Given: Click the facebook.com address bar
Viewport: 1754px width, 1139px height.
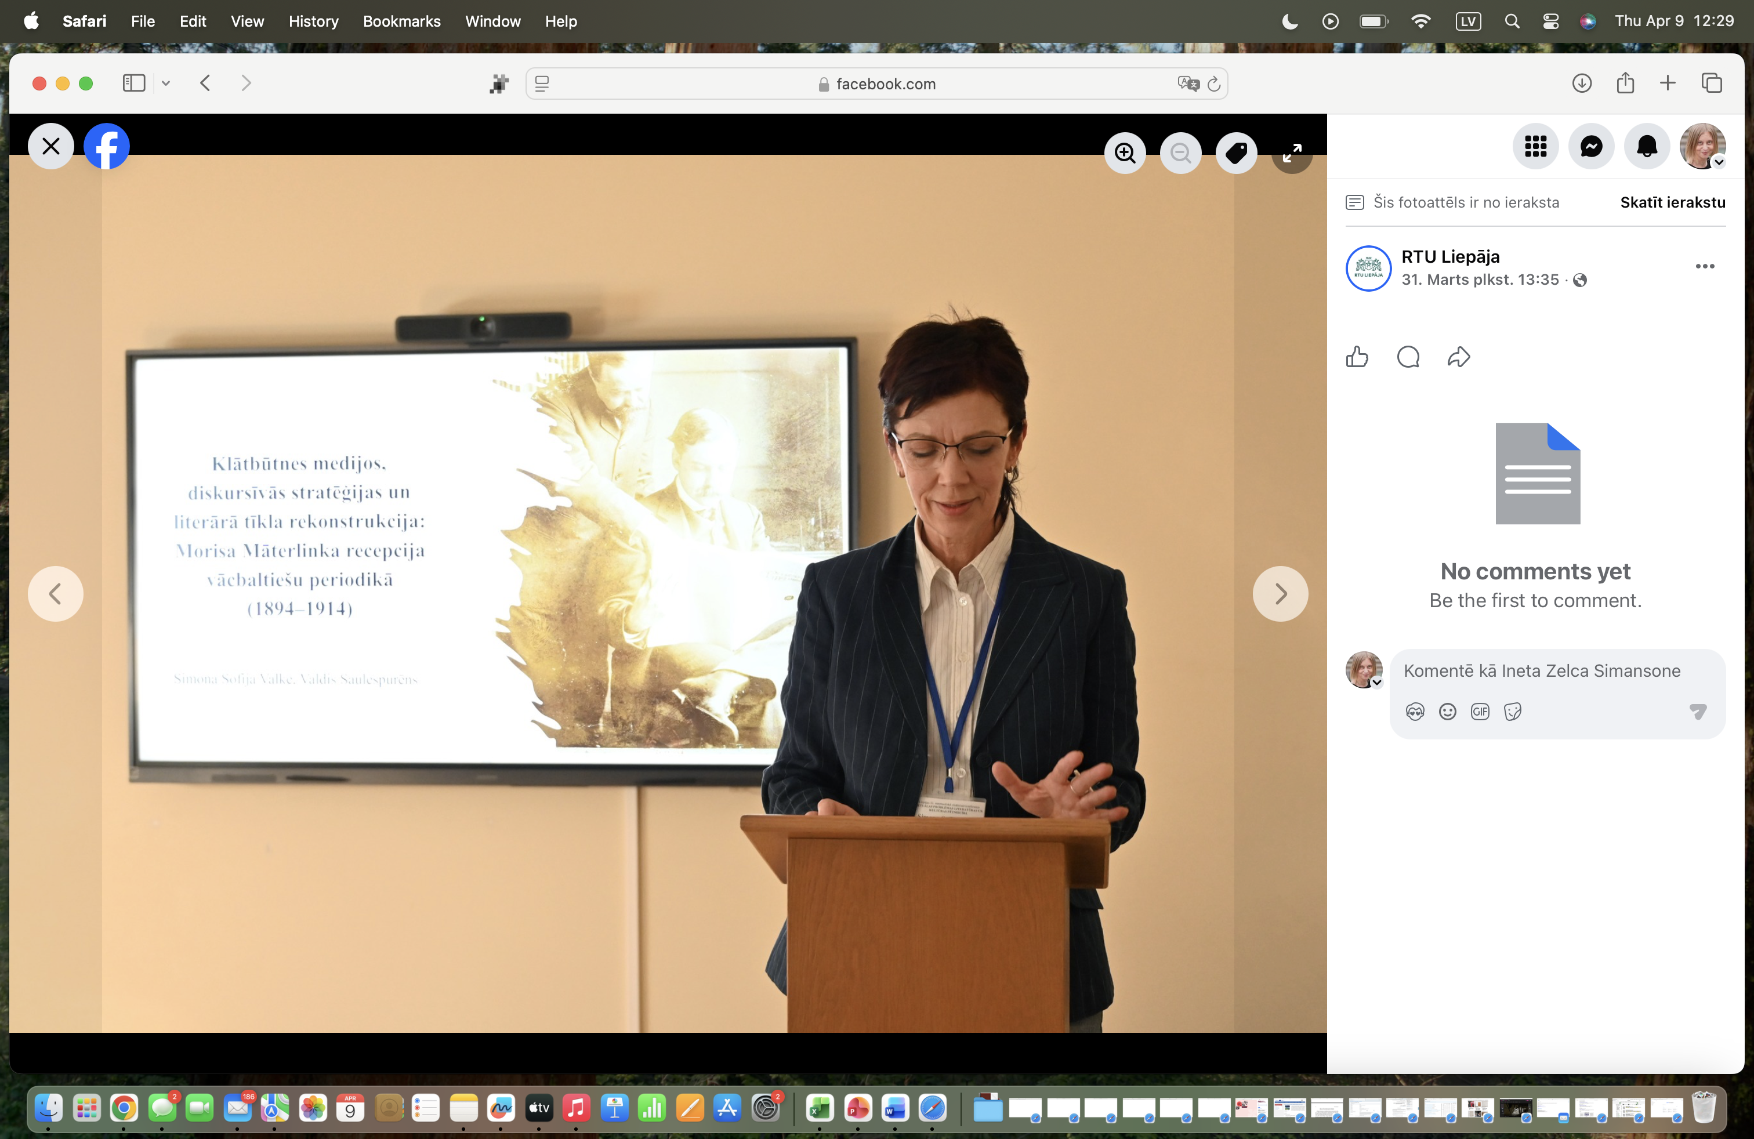Looking at the screenshot, I should click(876, 84).
